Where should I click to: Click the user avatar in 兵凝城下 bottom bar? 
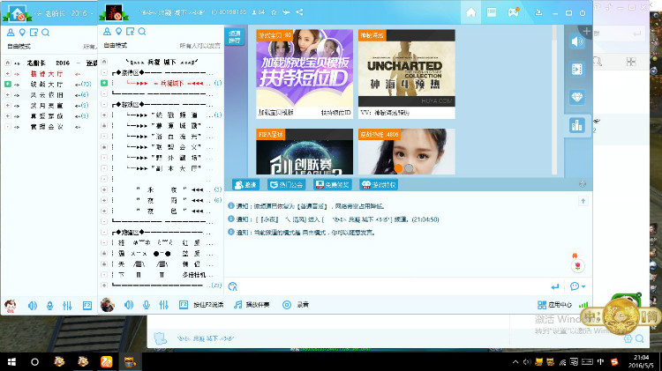107,304
